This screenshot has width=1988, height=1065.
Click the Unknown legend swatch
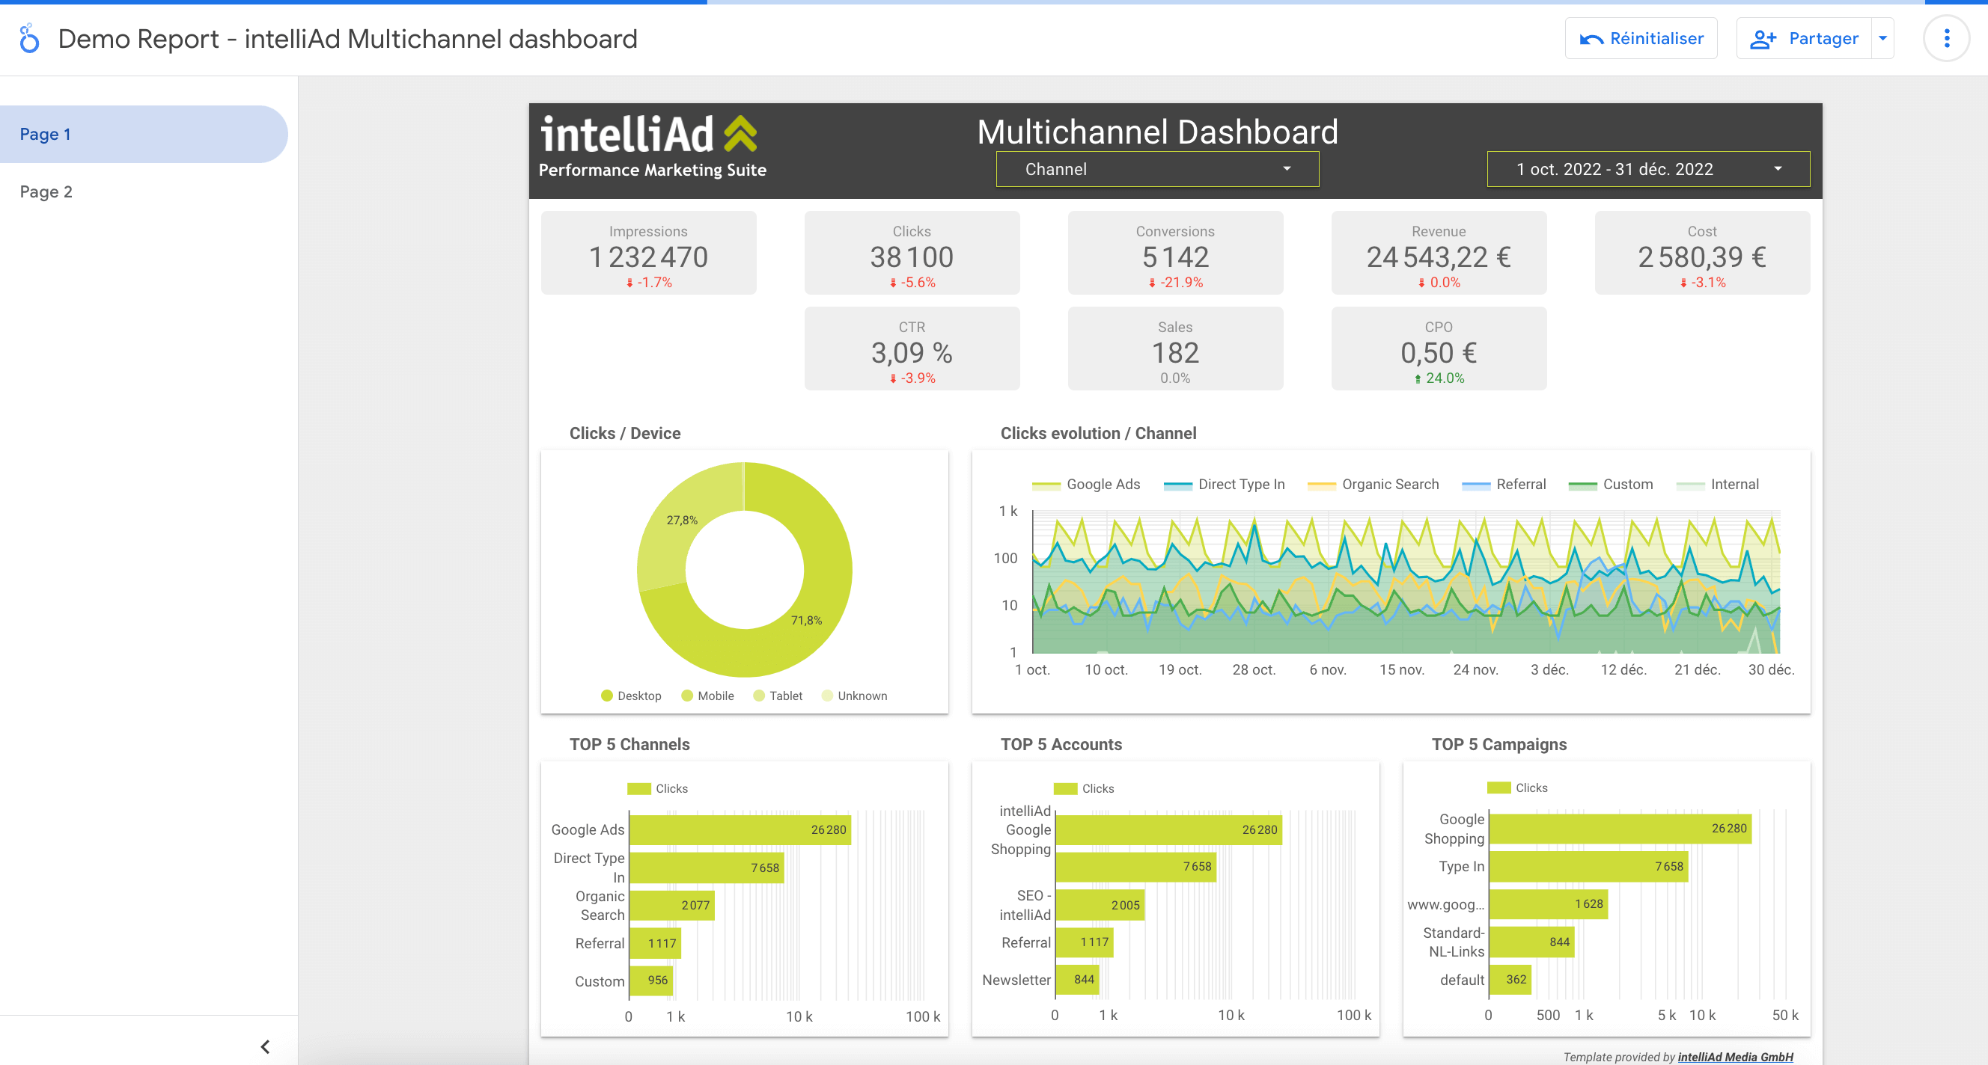pyautogui.click(x=827, y=696)
